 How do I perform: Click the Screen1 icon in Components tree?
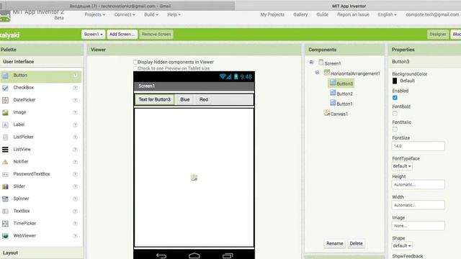(321, 63)
